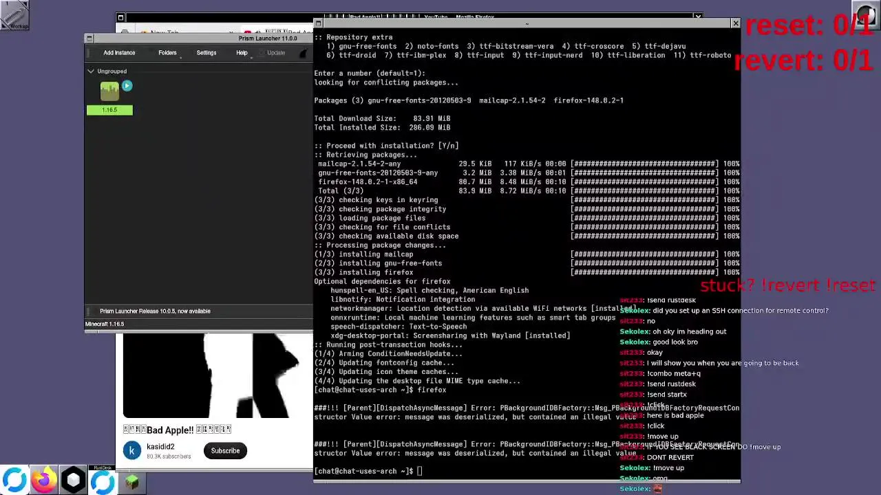Collapse the Ungrouped instance group
Screen dimensions: 881x495
(91, 71)
